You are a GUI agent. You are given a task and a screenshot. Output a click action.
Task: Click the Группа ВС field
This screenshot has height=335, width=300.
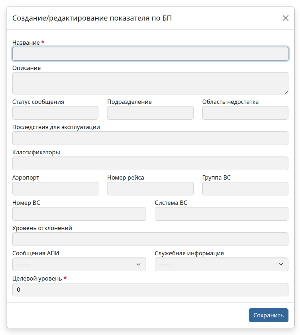pyautogui.click(x=245, y=189)
